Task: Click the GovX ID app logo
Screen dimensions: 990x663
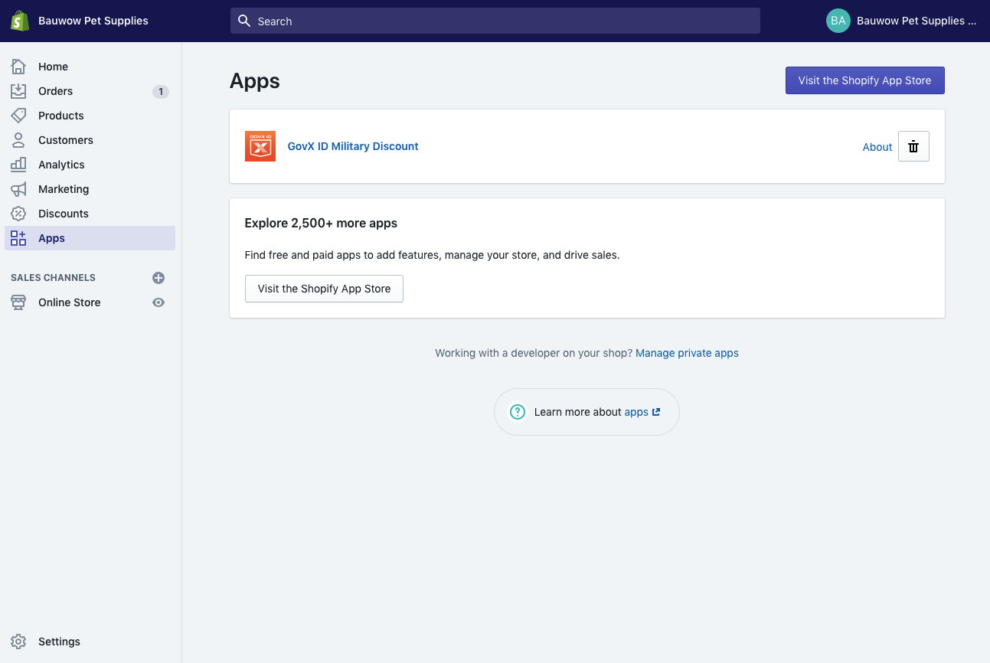Action: click(260, 146)
